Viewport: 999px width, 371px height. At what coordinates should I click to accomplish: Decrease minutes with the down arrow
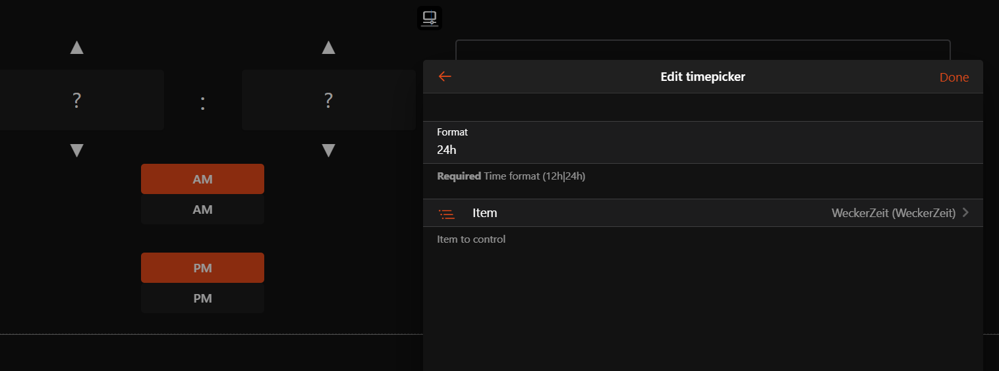(328, 151)
